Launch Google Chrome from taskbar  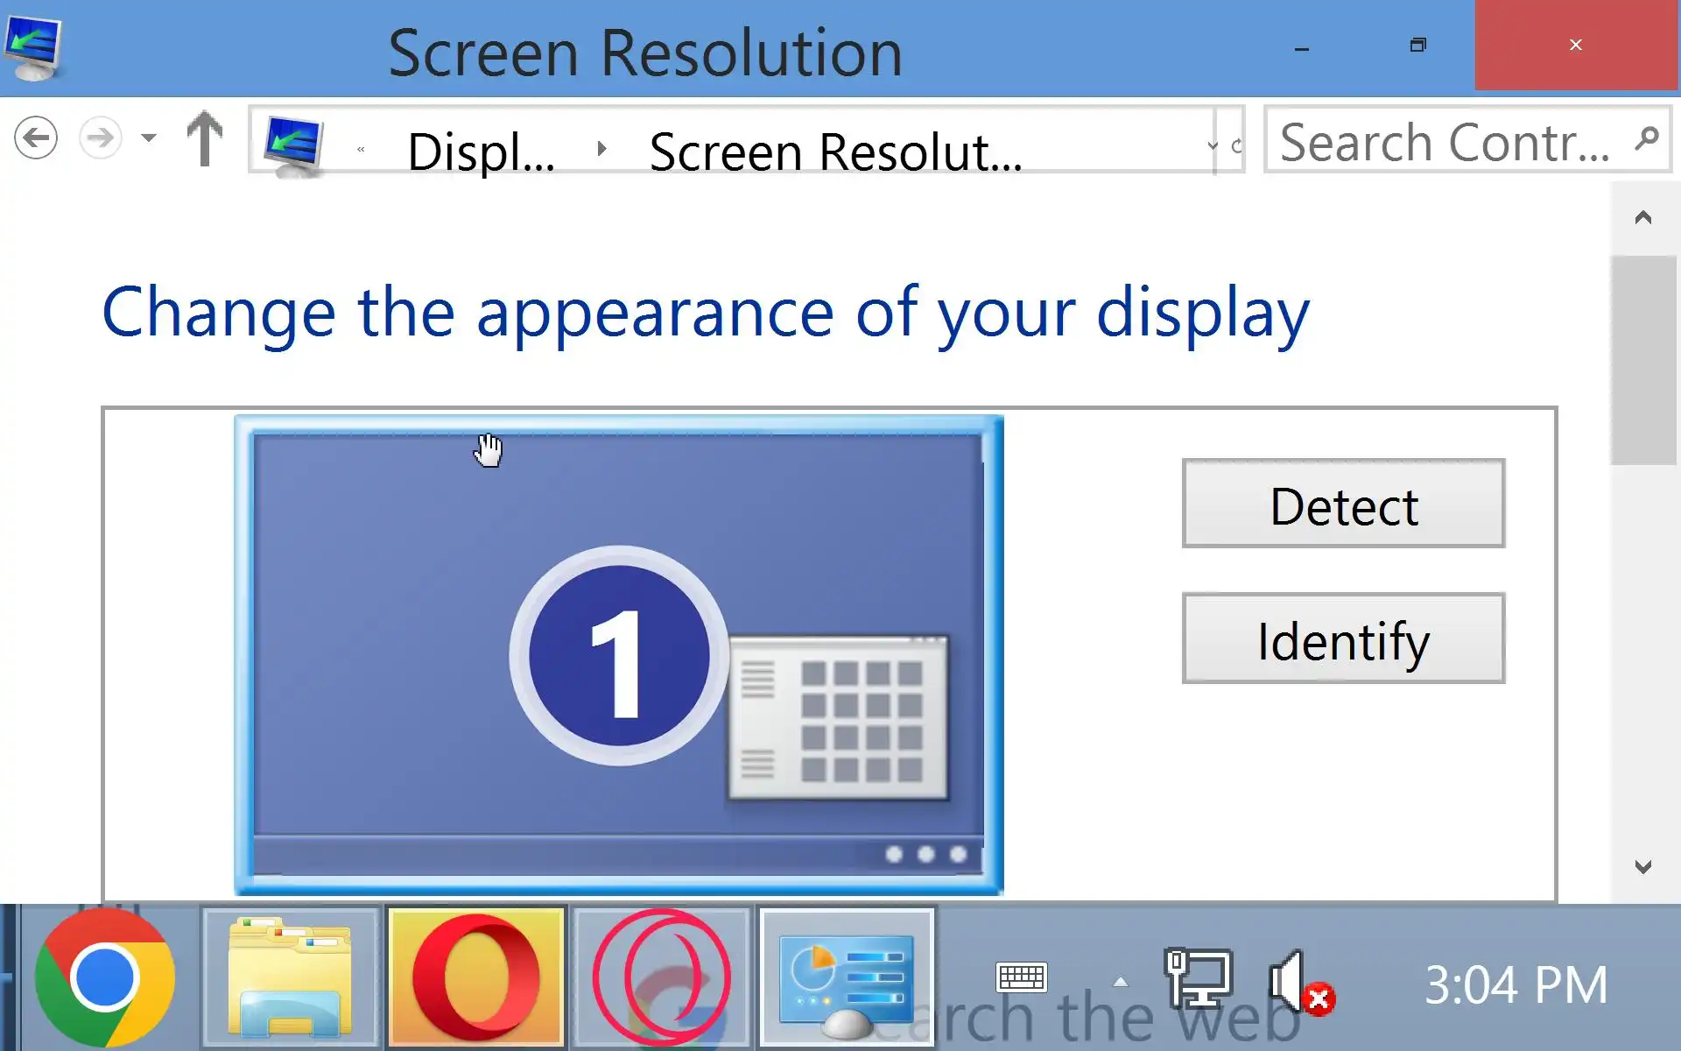(104, 977)
